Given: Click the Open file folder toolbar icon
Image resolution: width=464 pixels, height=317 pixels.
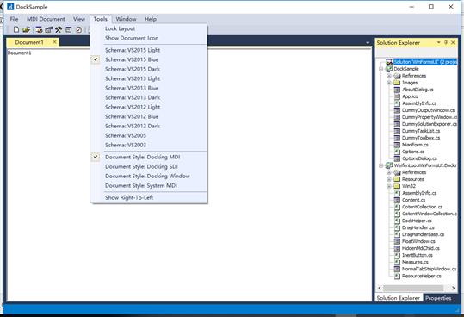Looking at the screenshot, I should pyautogui.click(x=27, y=29).
